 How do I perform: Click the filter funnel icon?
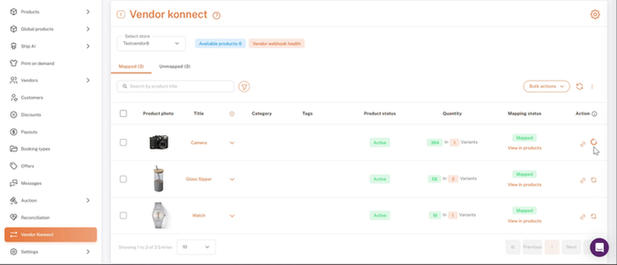[x=244, y=87]
